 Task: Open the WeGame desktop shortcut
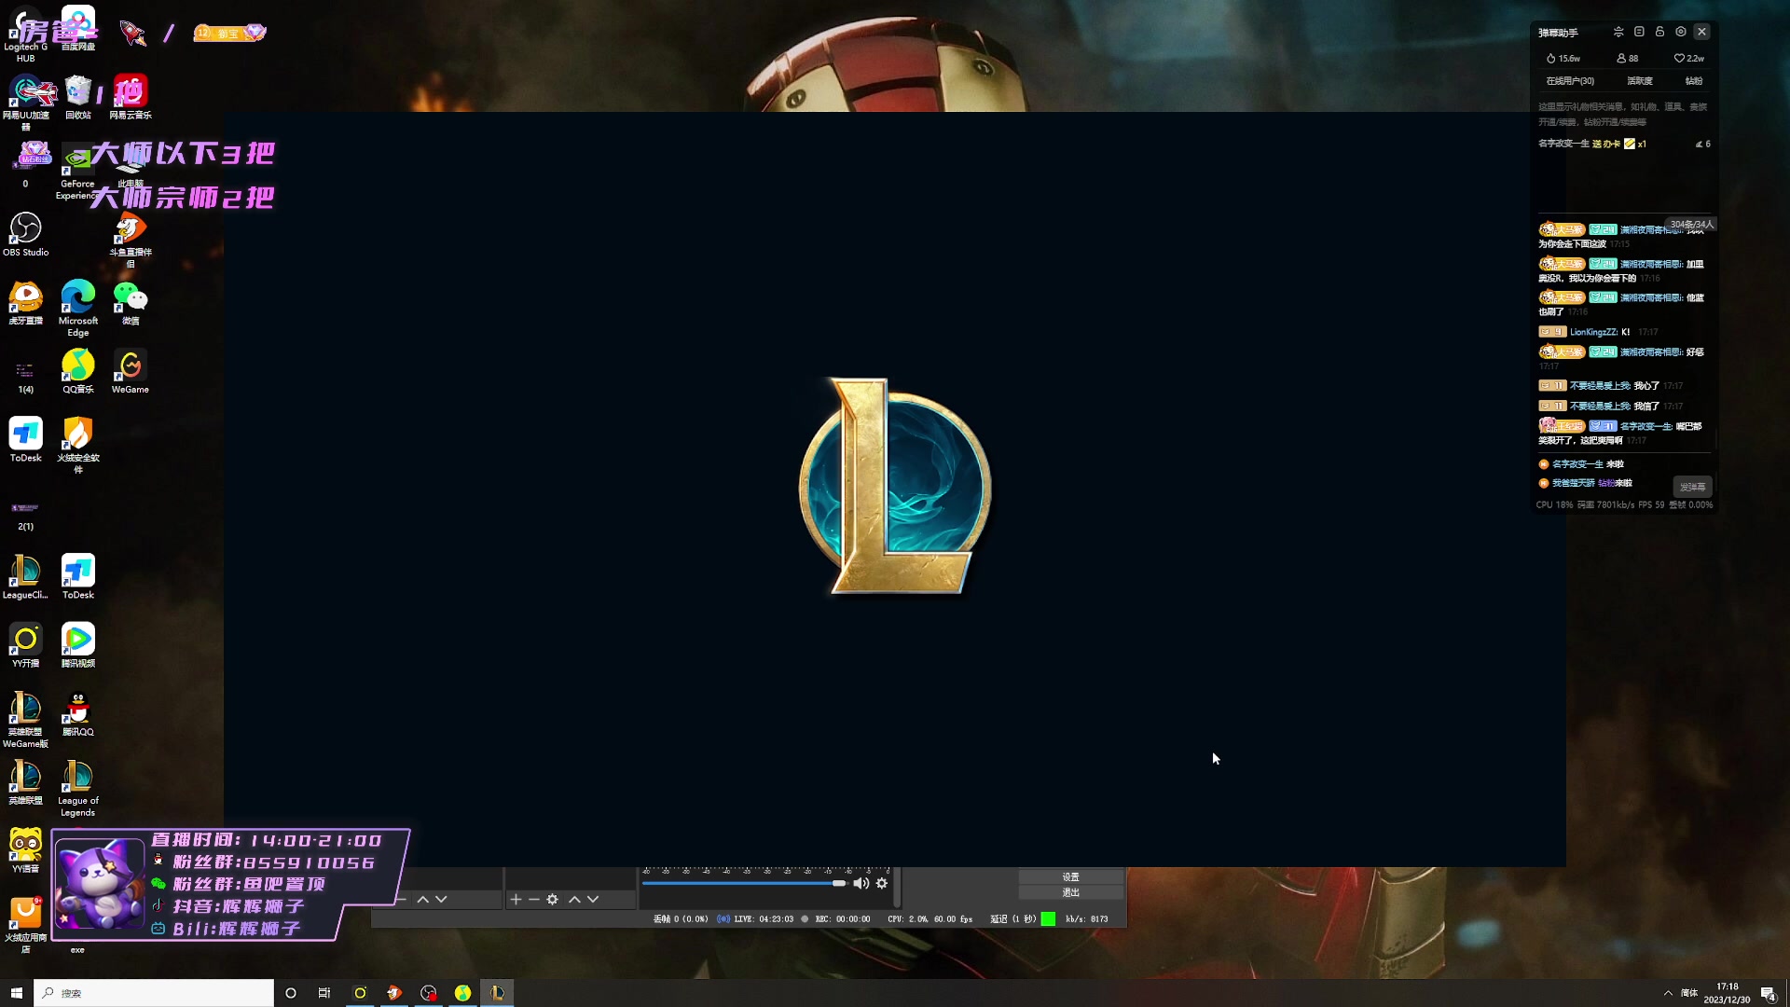(131, 371)
